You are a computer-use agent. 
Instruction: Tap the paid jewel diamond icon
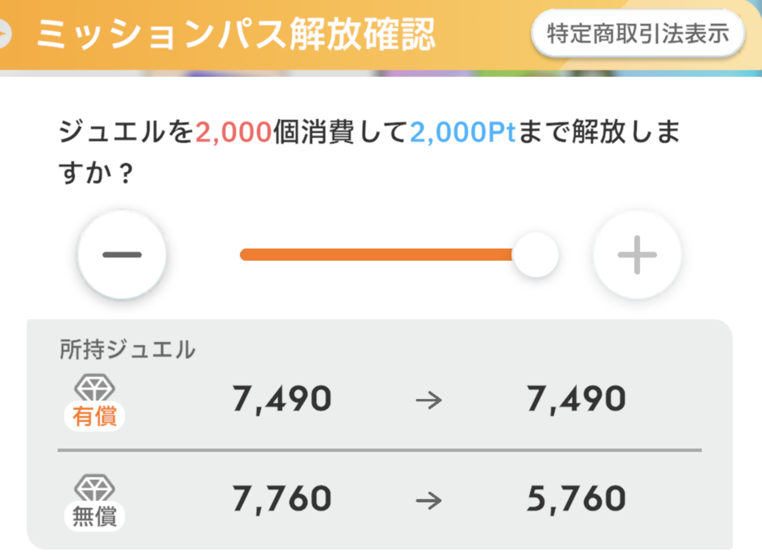click(x=94, y=387)
